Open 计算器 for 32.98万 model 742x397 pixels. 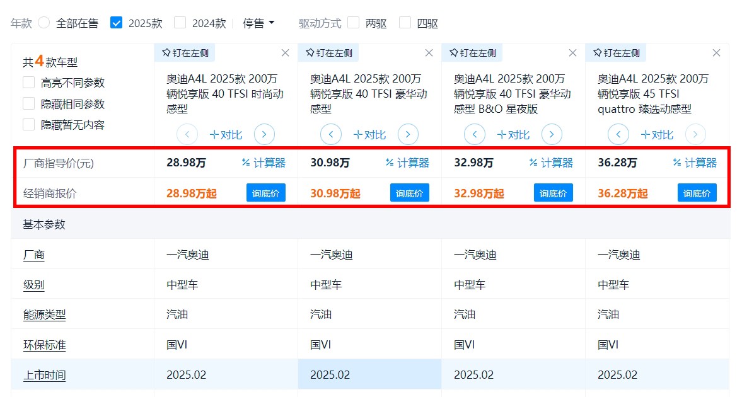pos(551,163)
